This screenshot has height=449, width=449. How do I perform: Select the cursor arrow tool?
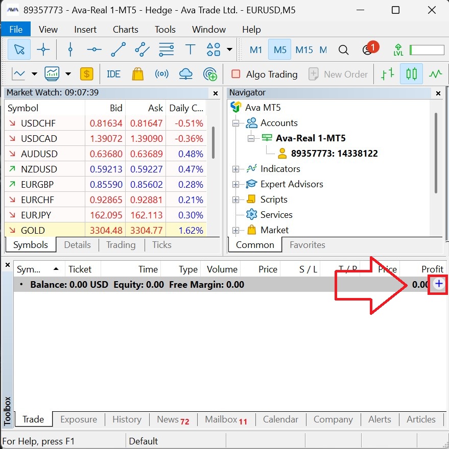click(x=19, y=49)
